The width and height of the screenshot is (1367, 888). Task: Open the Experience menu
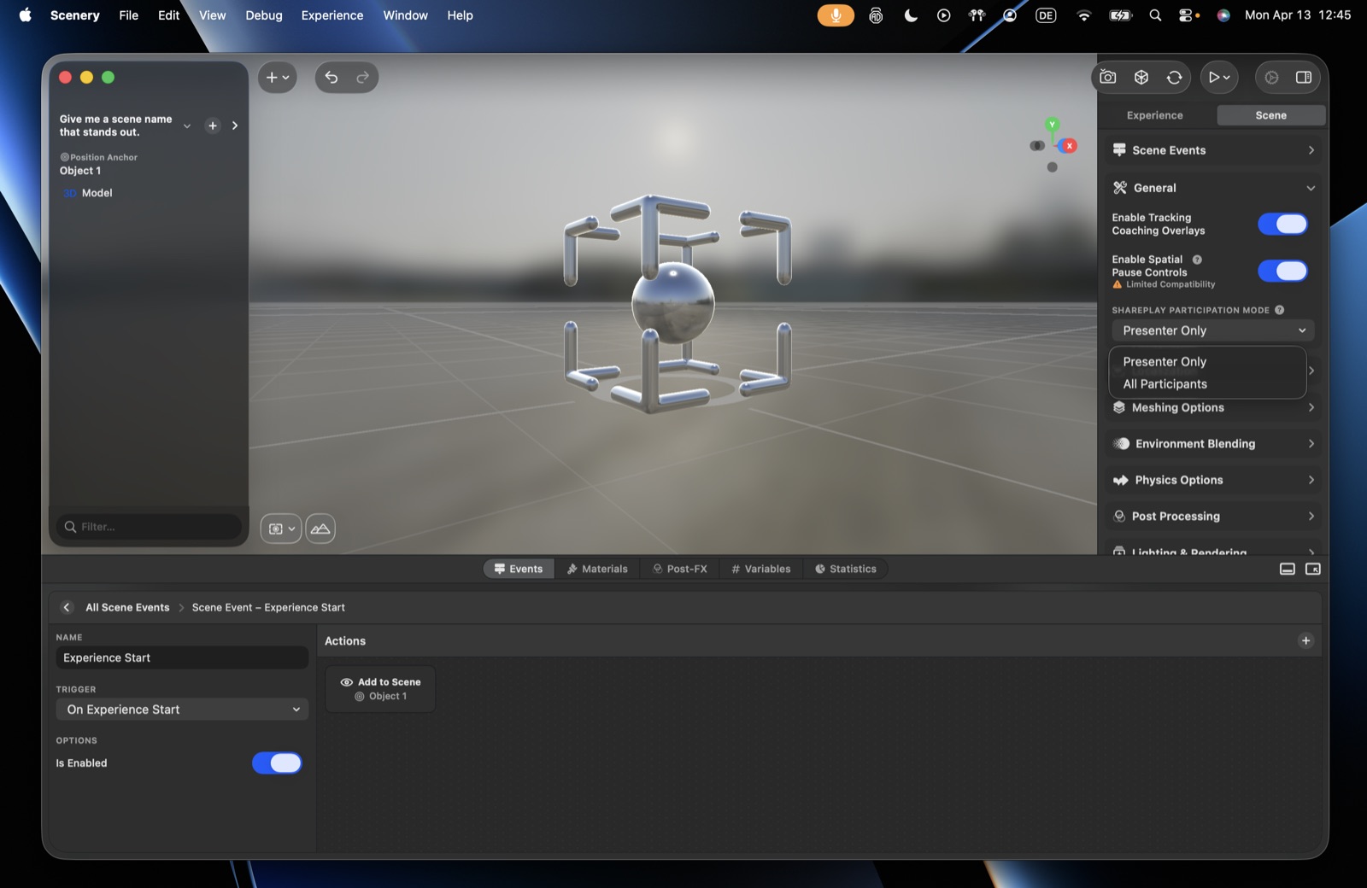click(332, 15)
